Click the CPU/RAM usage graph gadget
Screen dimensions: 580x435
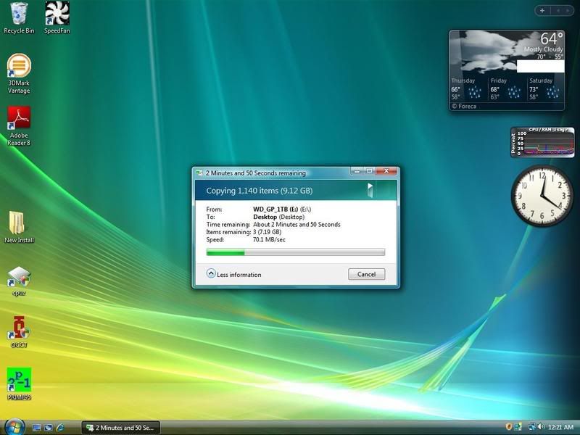[542, 142]
